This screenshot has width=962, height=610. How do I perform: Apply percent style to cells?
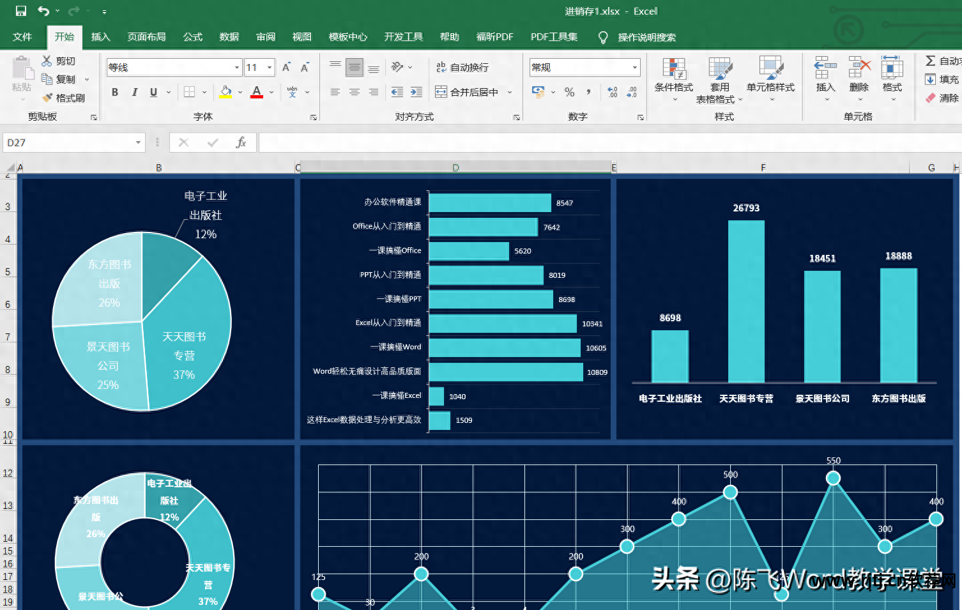pyautogui.click(x=570, y=92)
